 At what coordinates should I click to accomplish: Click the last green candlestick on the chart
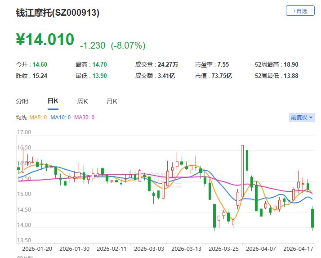coord(312,218)
